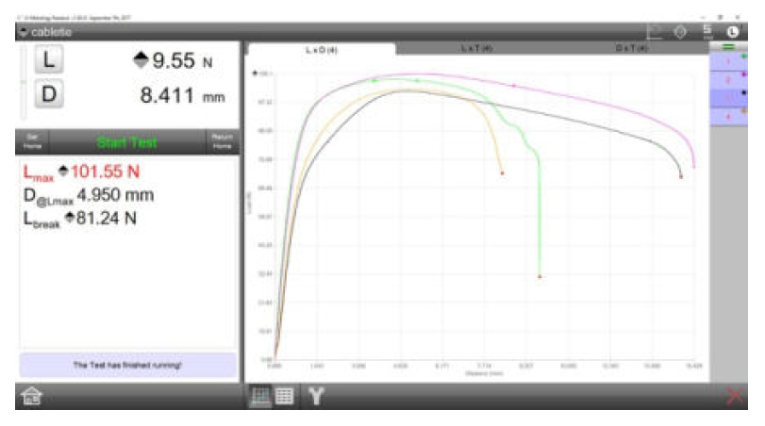765x426 pixels.
Task: Click the clock icon in top bar
Action: click(x=732, y=32)
